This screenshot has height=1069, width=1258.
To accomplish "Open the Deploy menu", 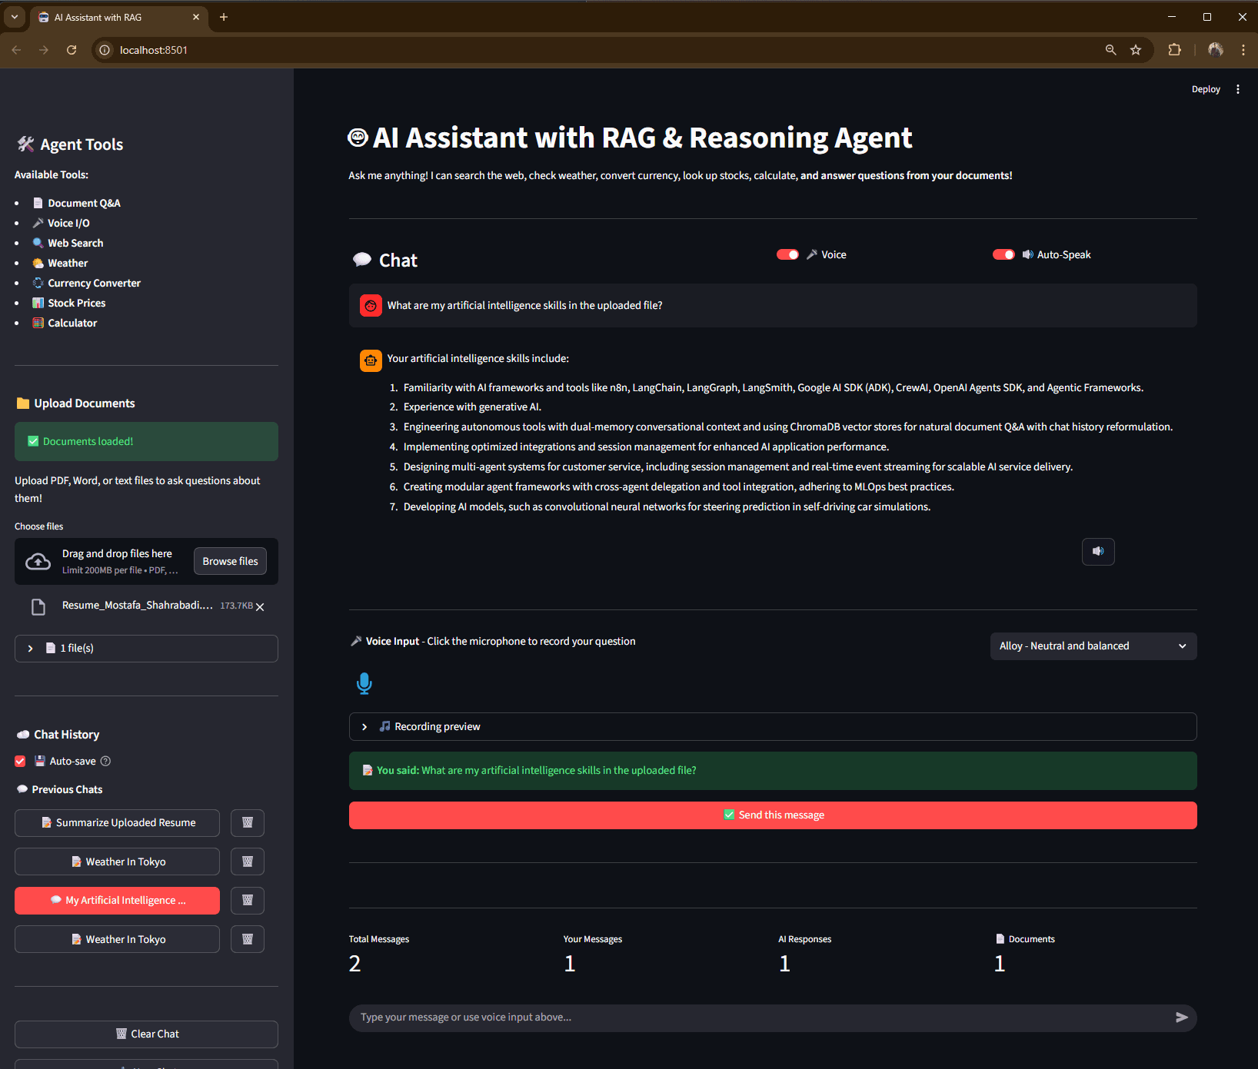I will coord(1205,88).
